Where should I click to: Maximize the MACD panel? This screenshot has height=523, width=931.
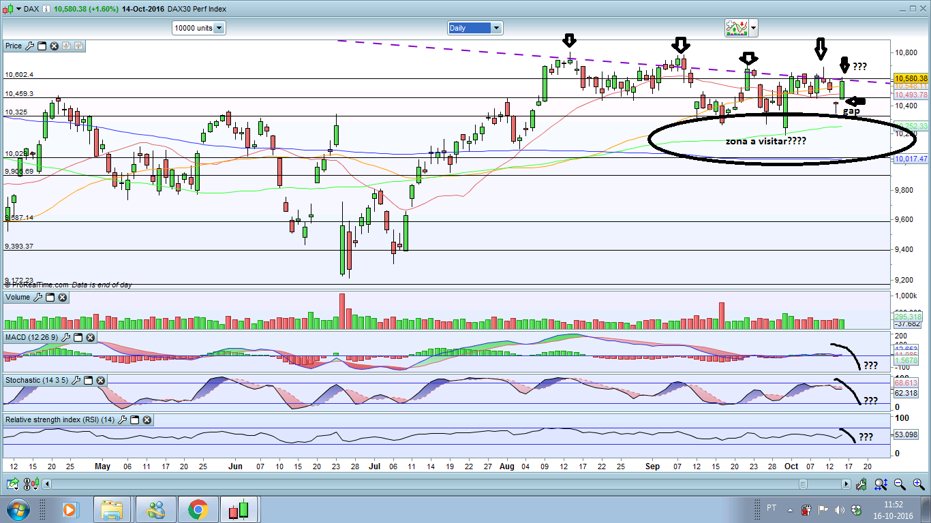click(x=78, y=338)
